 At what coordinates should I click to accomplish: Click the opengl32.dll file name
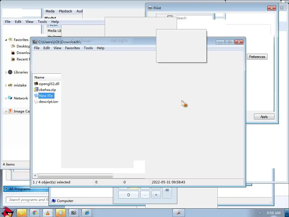(49, 84)
